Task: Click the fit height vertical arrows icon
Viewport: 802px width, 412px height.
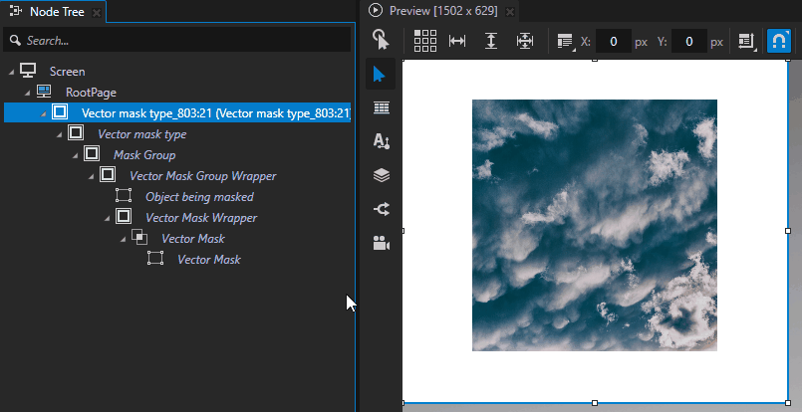Action: tap(491, 41)
